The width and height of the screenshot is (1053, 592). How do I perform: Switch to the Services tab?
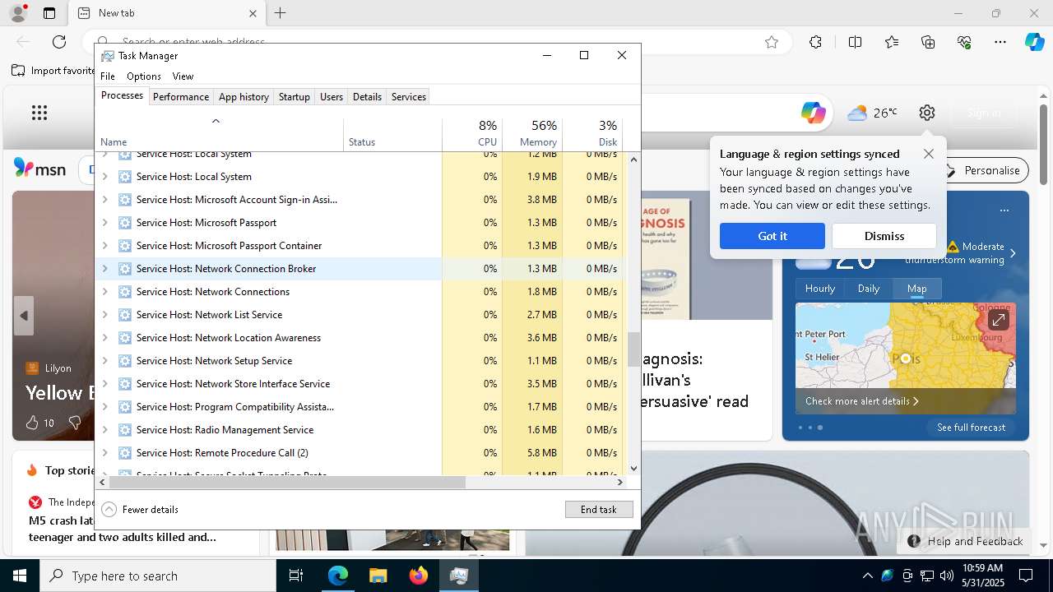409,97
